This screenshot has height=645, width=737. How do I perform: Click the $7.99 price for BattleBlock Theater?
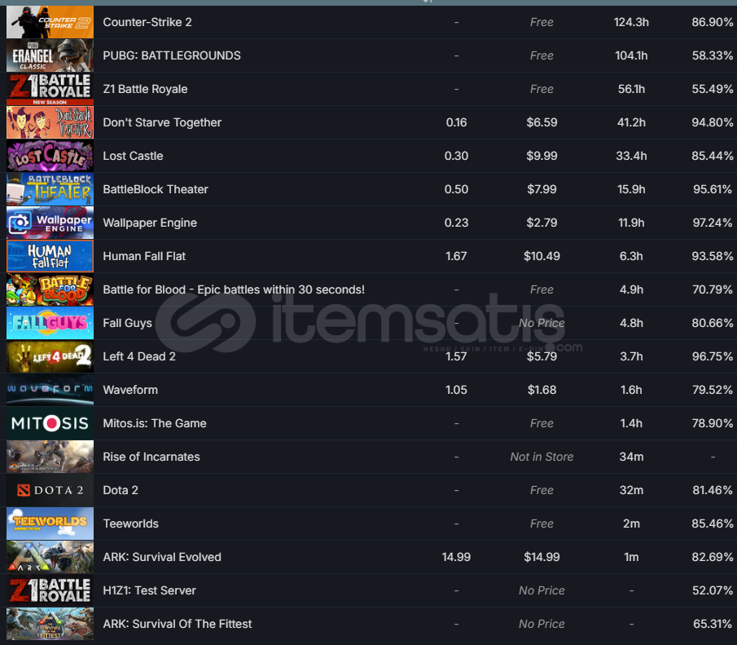[x=542, y=189]
